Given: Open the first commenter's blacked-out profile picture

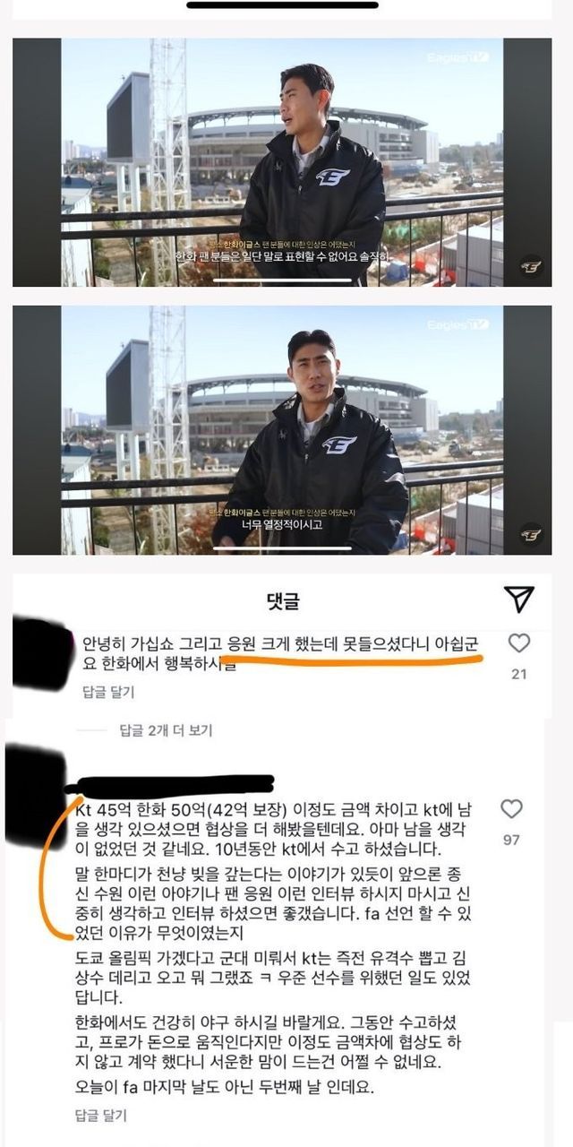Looking at the screenshot, I should tap(41, 652).
